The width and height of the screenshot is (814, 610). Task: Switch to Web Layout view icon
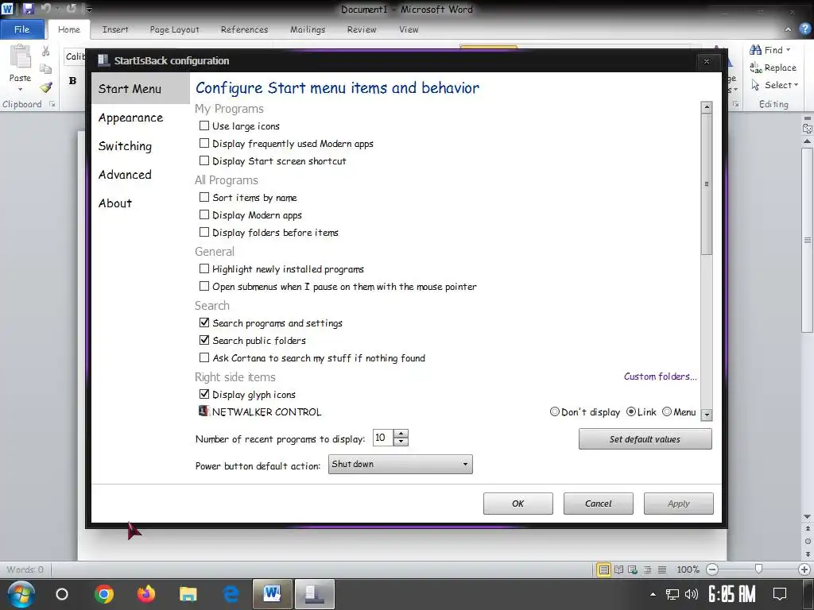633,569
